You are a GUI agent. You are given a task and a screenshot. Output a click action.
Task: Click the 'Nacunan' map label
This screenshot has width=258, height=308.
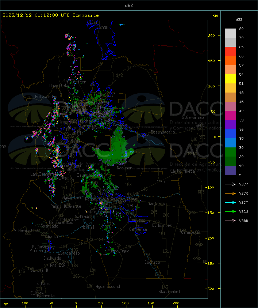click(x=124, y=168)
